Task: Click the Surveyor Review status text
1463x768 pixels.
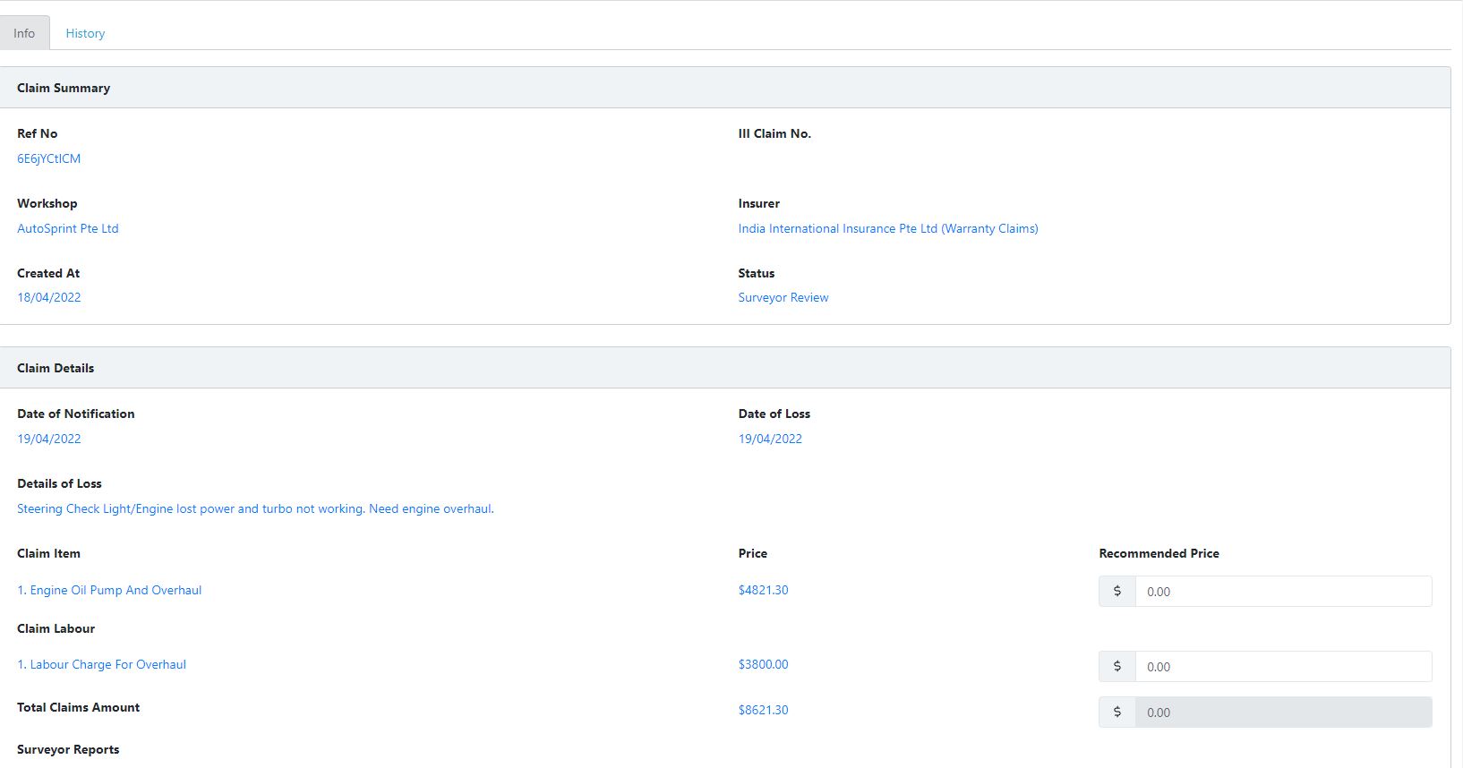Action: click(783, 297)
